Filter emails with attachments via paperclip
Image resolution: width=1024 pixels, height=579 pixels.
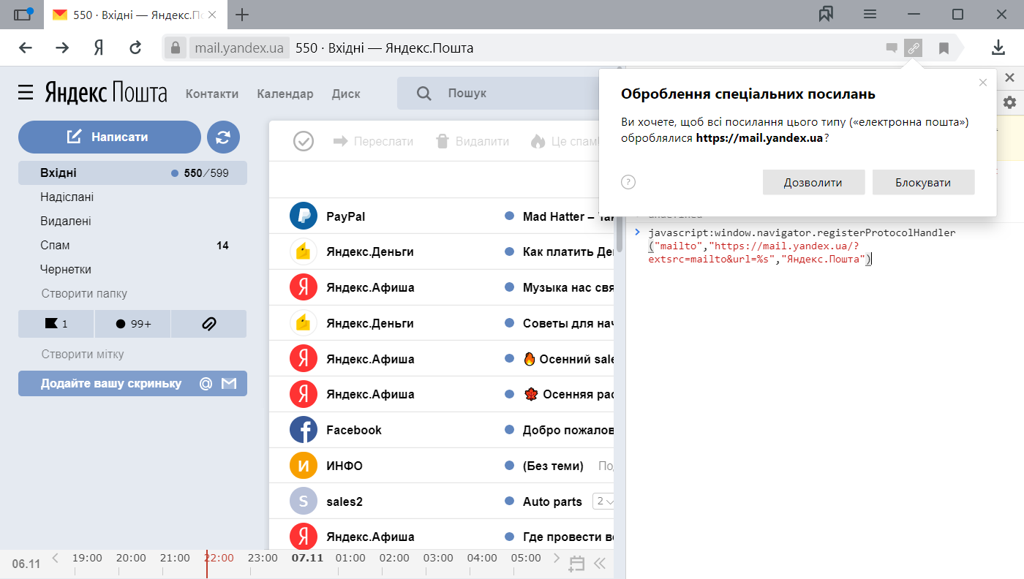coord(208,324)
